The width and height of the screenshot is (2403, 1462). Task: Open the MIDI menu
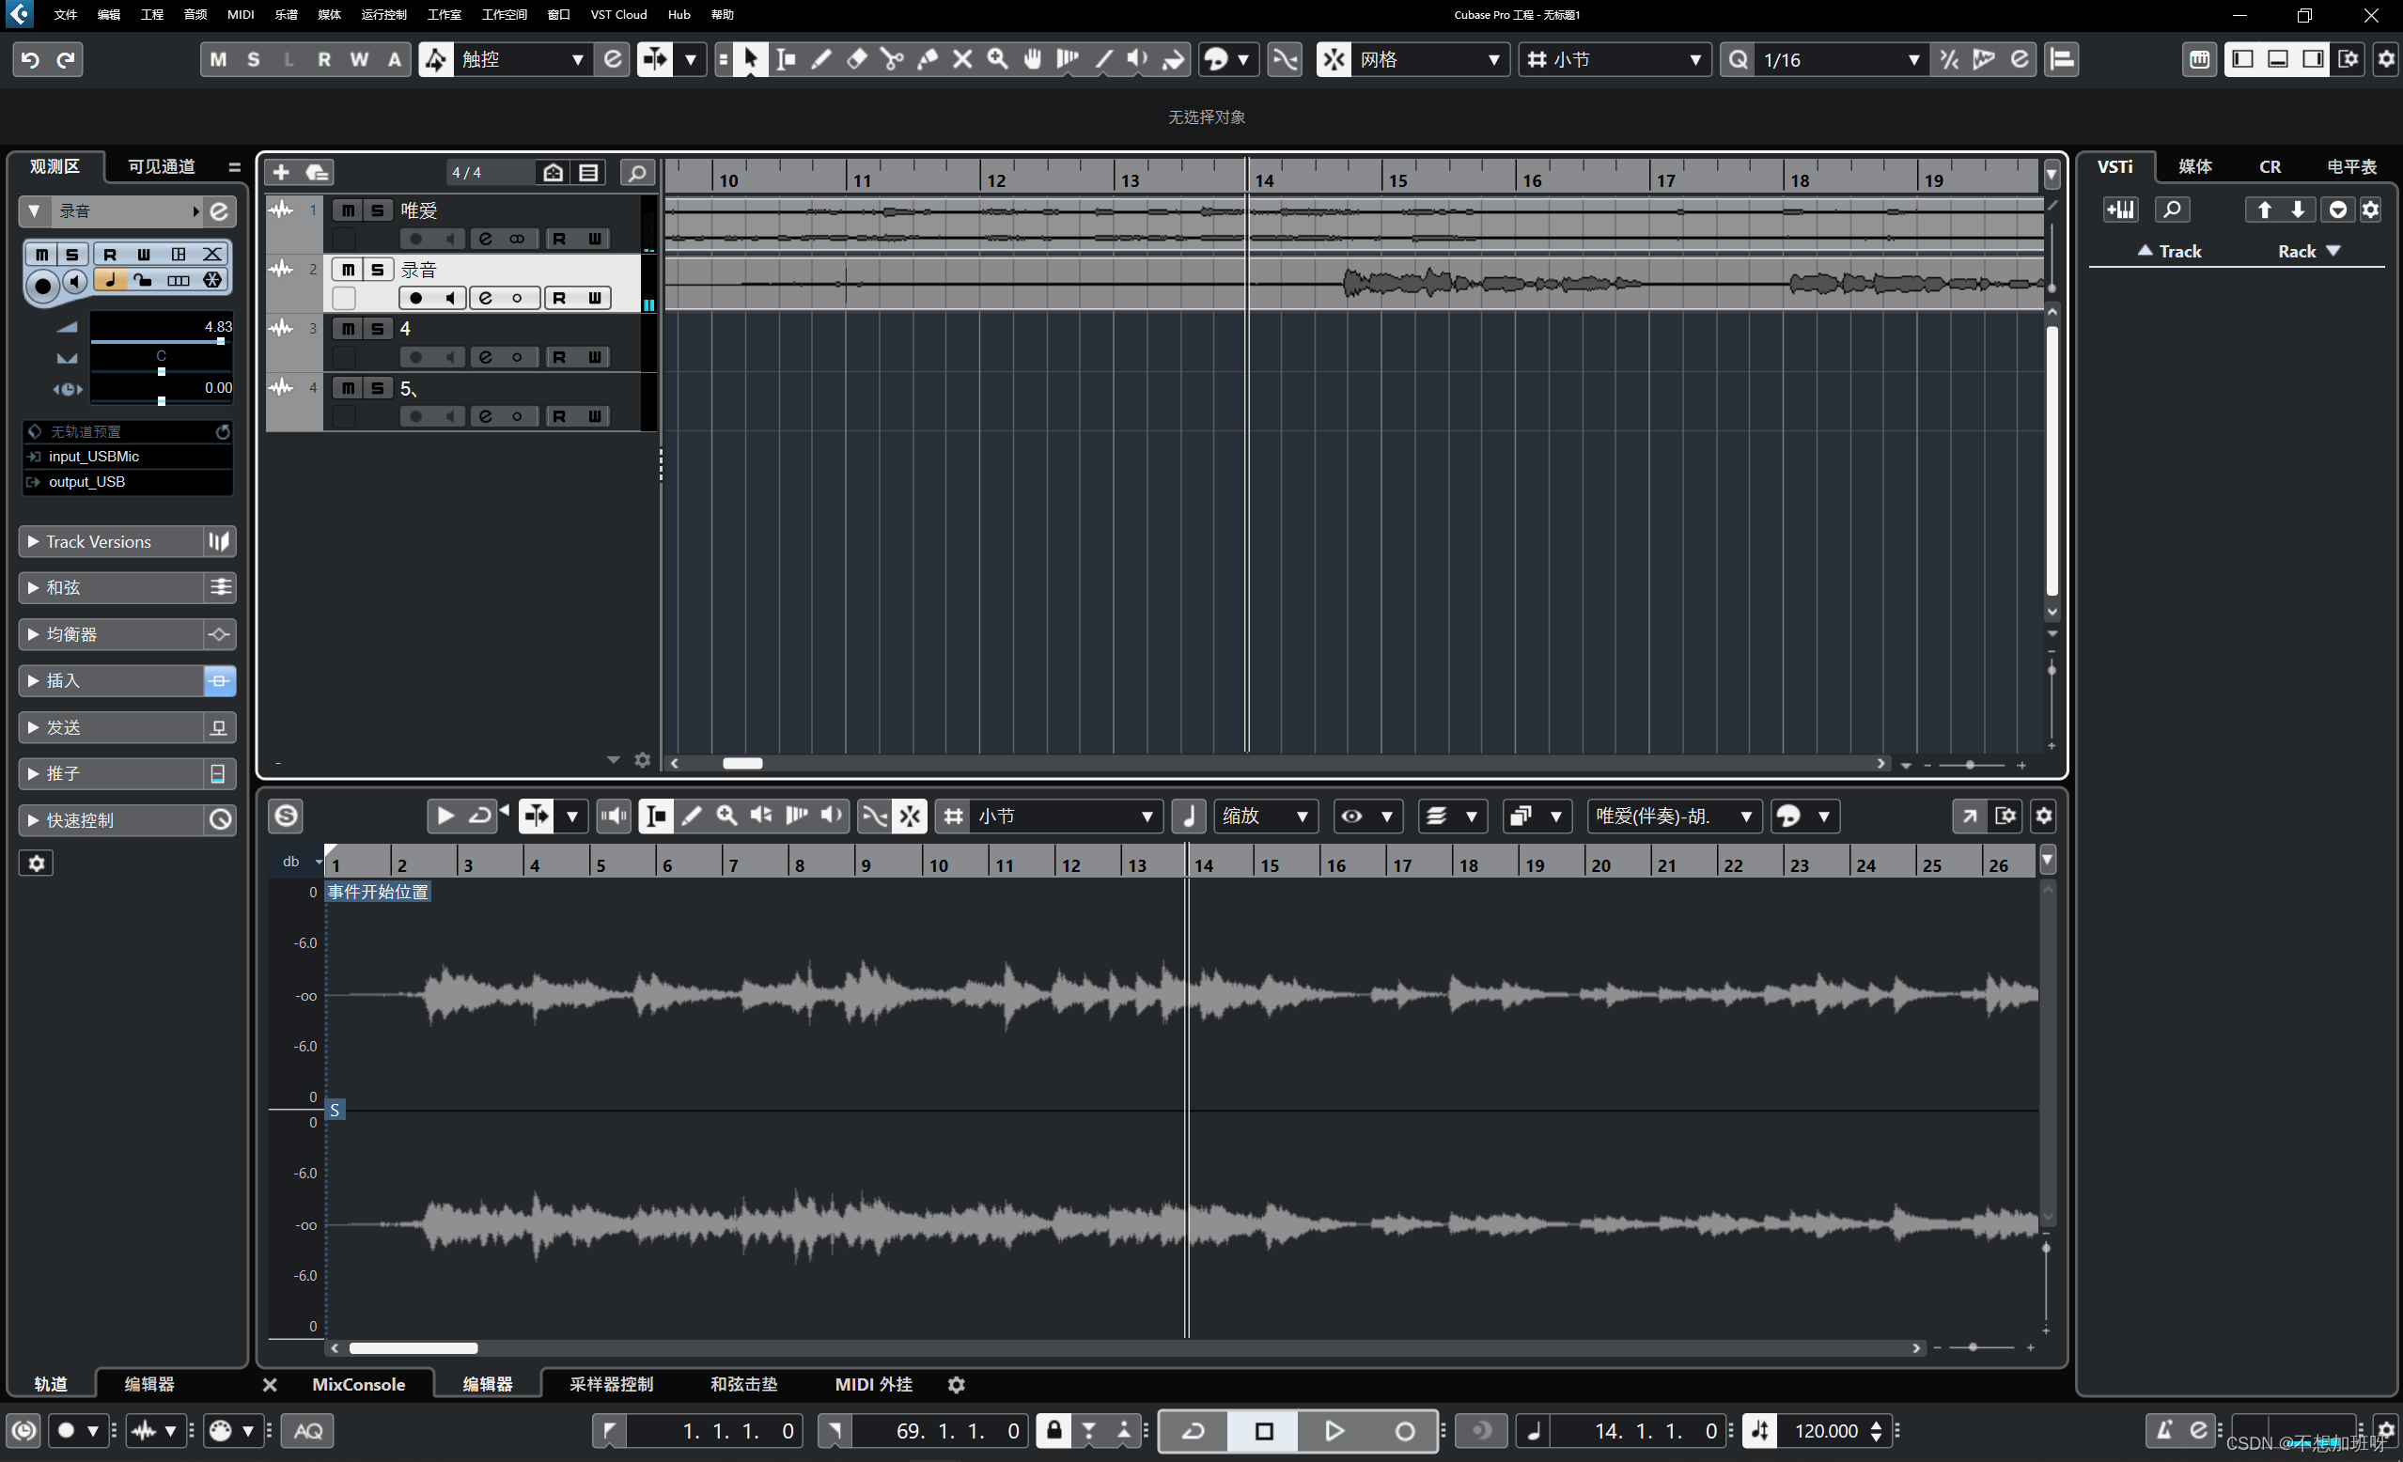point(240,15)
